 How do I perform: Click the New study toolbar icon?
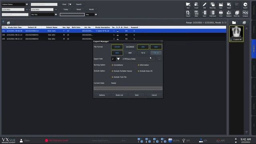click(x=188, y=5)
